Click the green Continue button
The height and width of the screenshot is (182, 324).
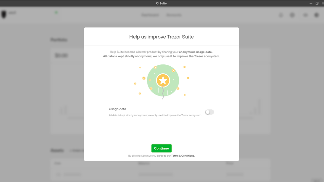(161, 148)
